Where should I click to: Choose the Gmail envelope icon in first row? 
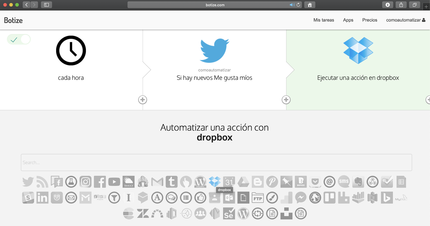pyautogui.click(x=157, y=182)
